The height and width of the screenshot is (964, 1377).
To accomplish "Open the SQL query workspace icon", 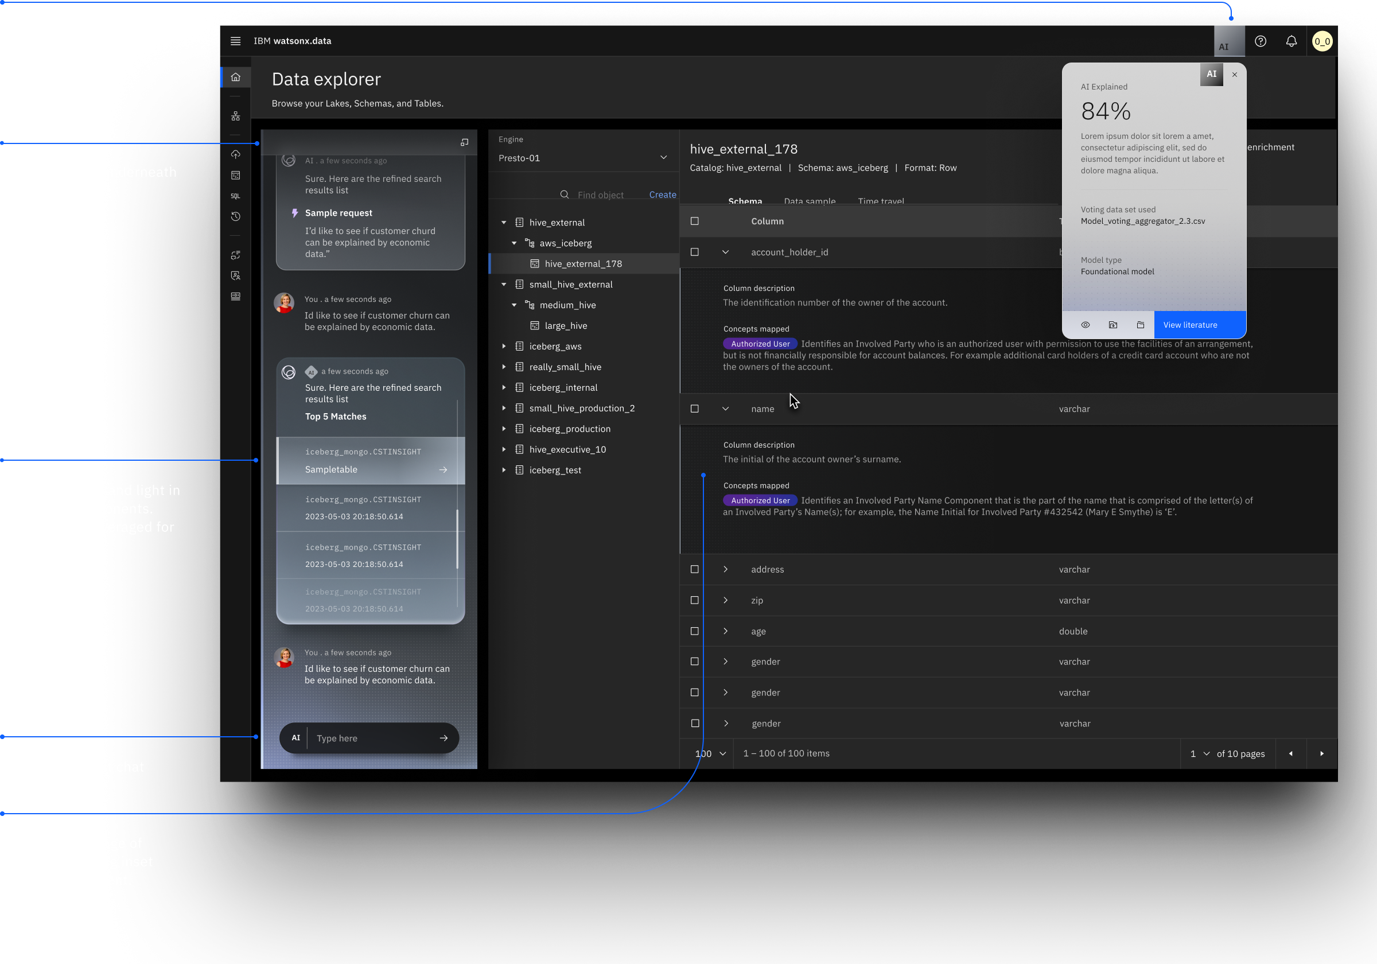I will pyautogui.click(x=235, y=196).
